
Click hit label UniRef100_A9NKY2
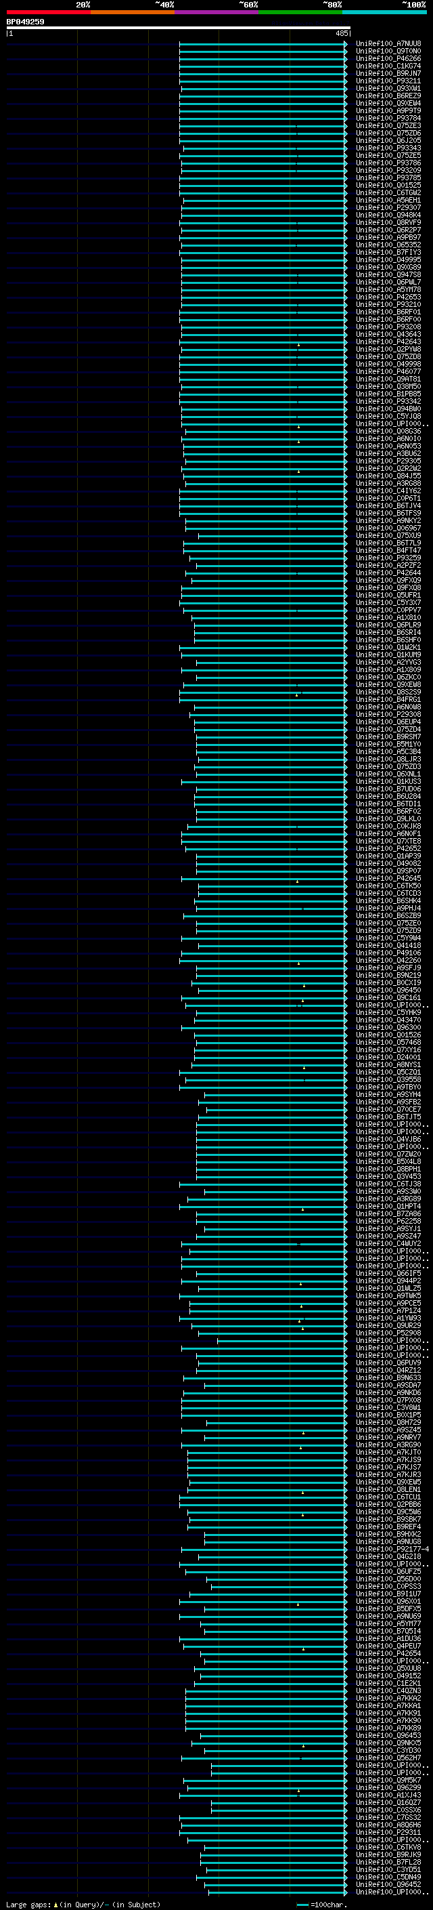(388, 520)
